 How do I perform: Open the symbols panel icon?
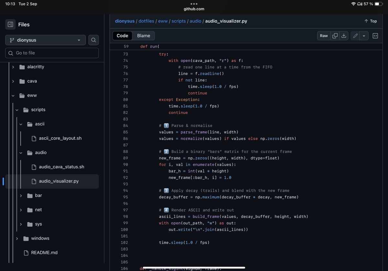coord(375,36)
